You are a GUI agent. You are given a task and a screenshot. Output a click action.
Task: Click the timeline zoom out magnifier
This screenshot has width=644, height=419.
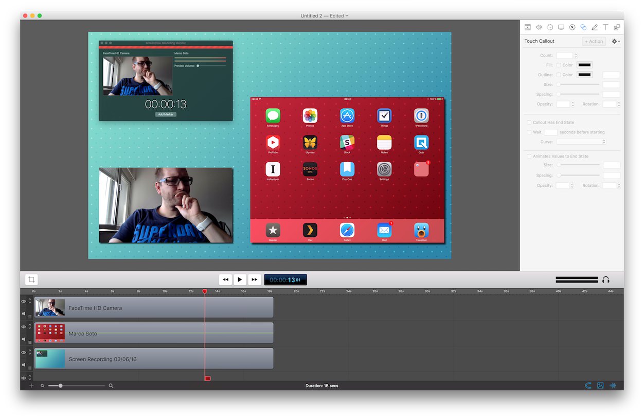[x=43, y=386]
